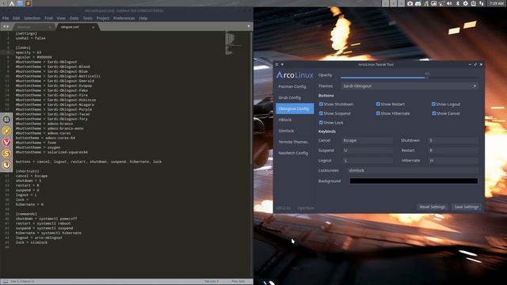Click the Bluetooth tray icon
Screen dimensions: 507x285
[x=458, y=3]
